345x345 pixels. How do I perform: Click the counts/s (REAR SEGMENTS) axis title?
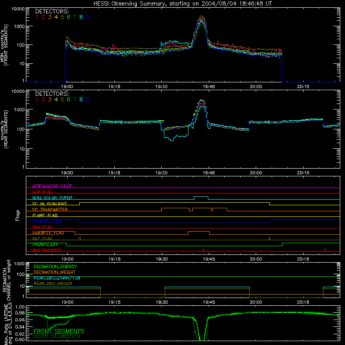click(4, 129)
